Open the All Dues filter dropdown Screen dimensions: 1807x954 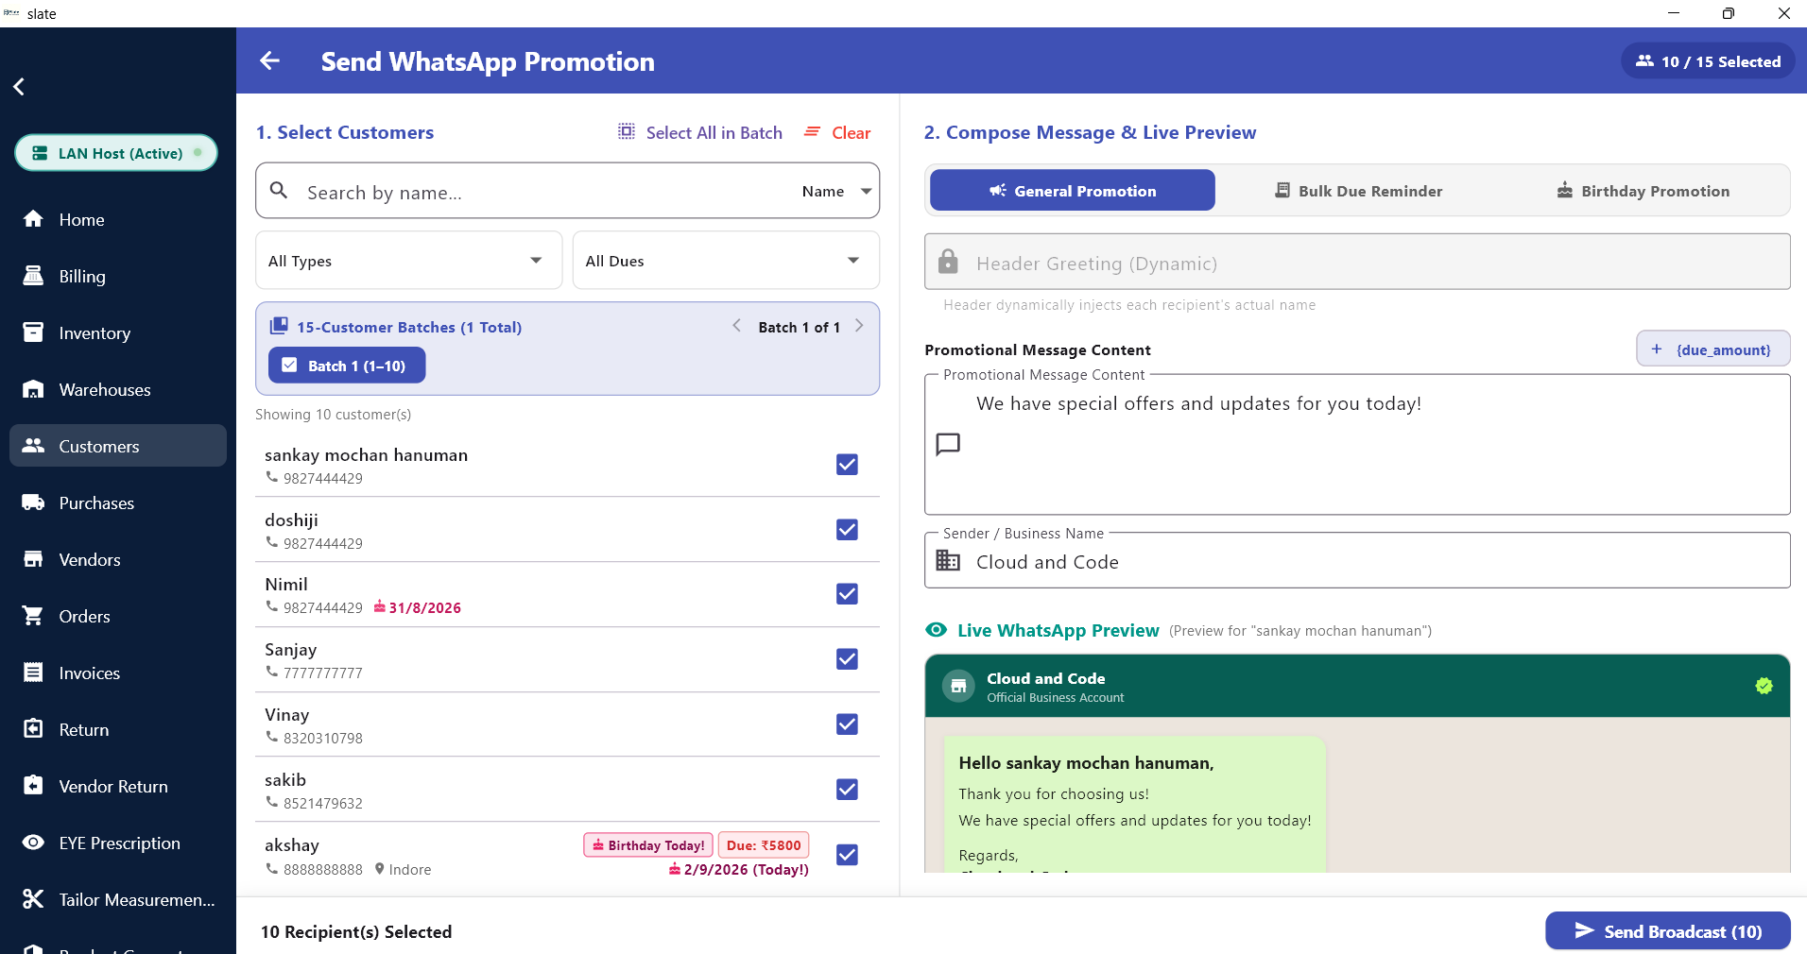[x=726, y=261]
